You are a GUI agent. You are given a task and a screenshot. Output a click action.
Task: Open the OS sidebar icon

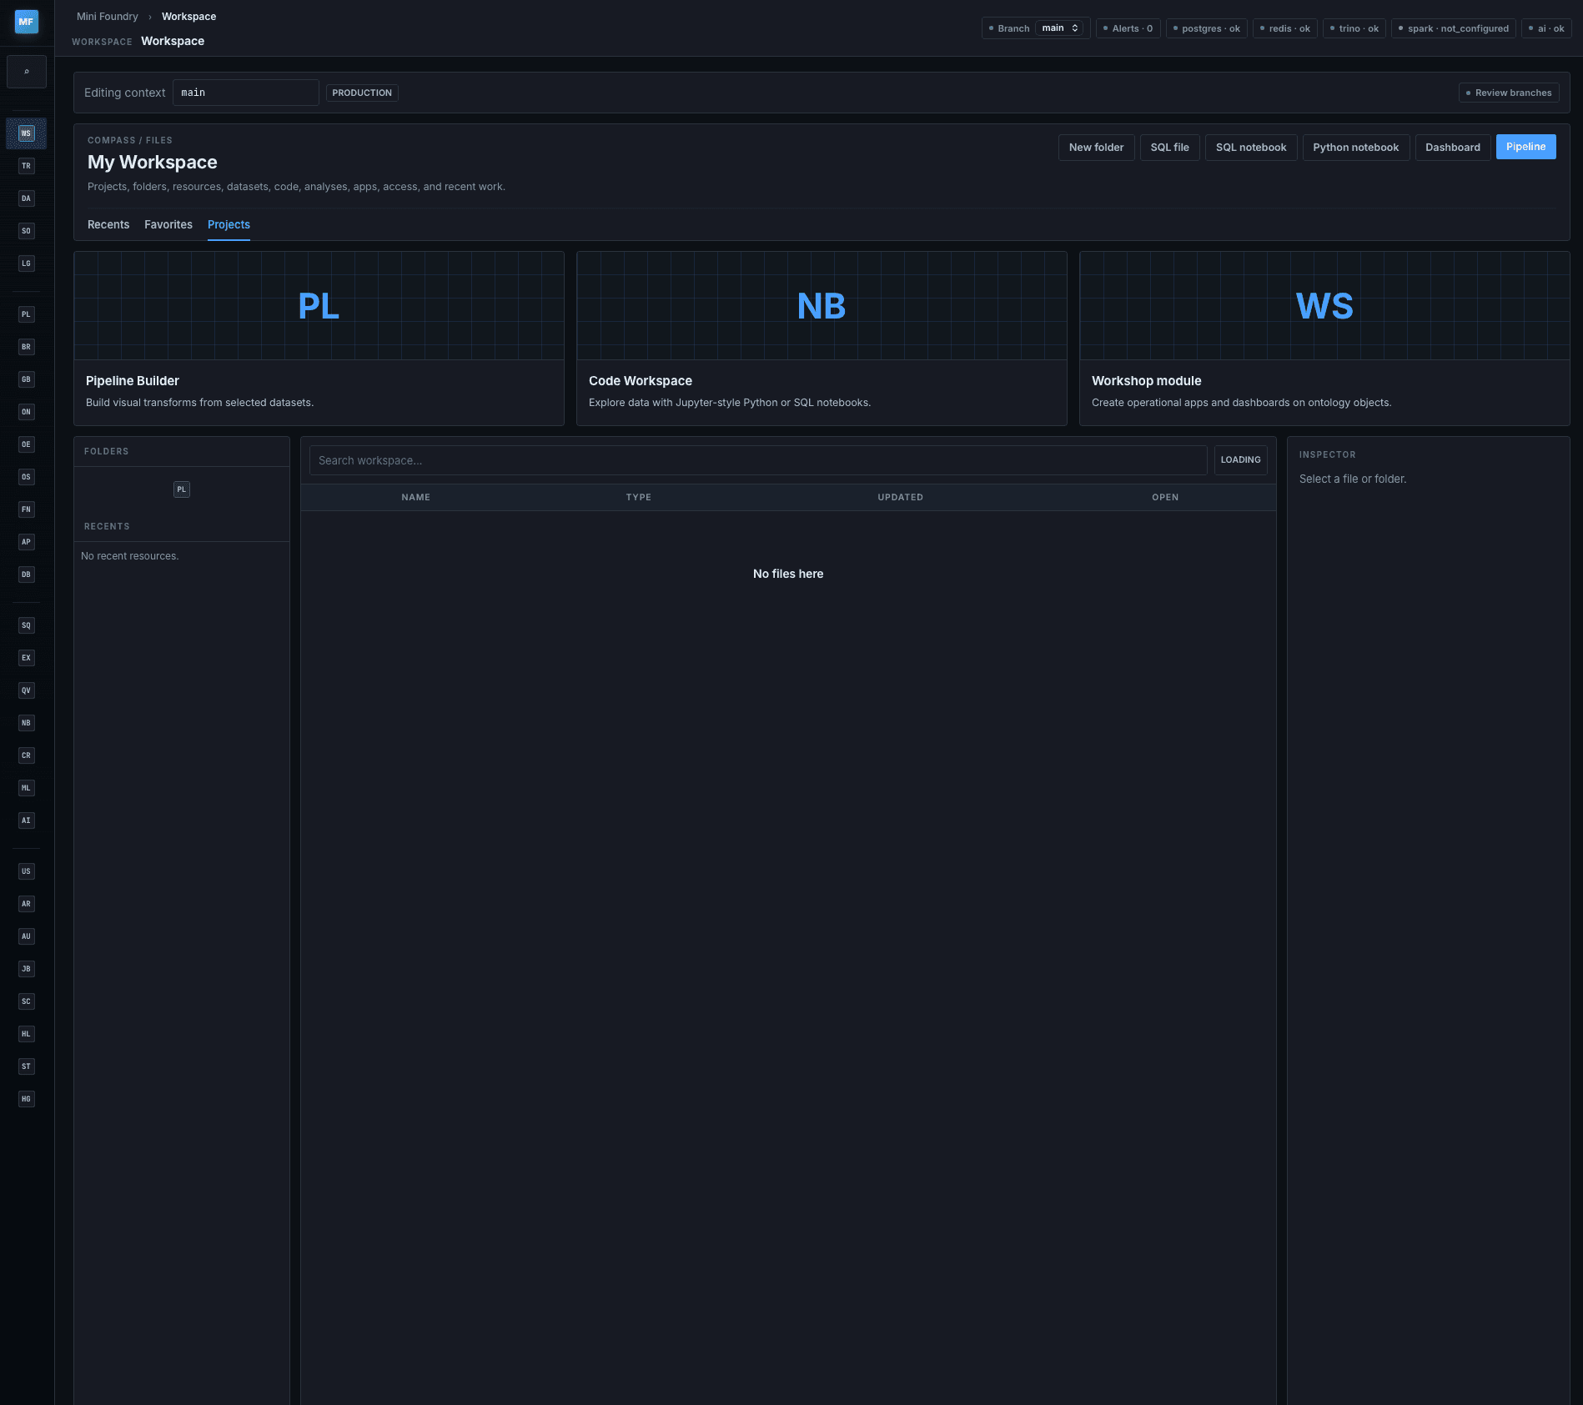click(x=26, y=477)
